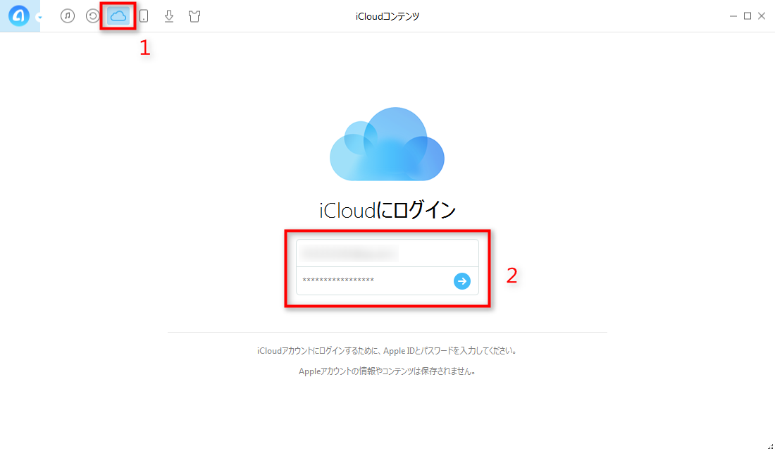Click the large iCloud cloud logo
This screenshot has width=775, height=451.
[x=387, y=144]
